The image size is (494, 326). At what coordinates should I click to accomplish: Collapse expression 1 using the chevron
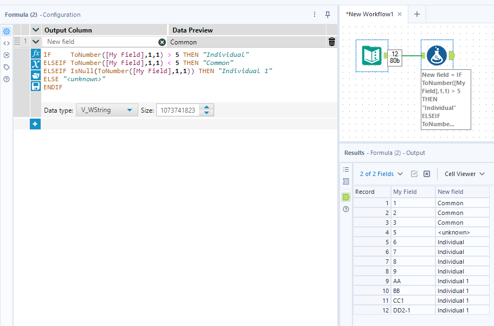[36, 41]
